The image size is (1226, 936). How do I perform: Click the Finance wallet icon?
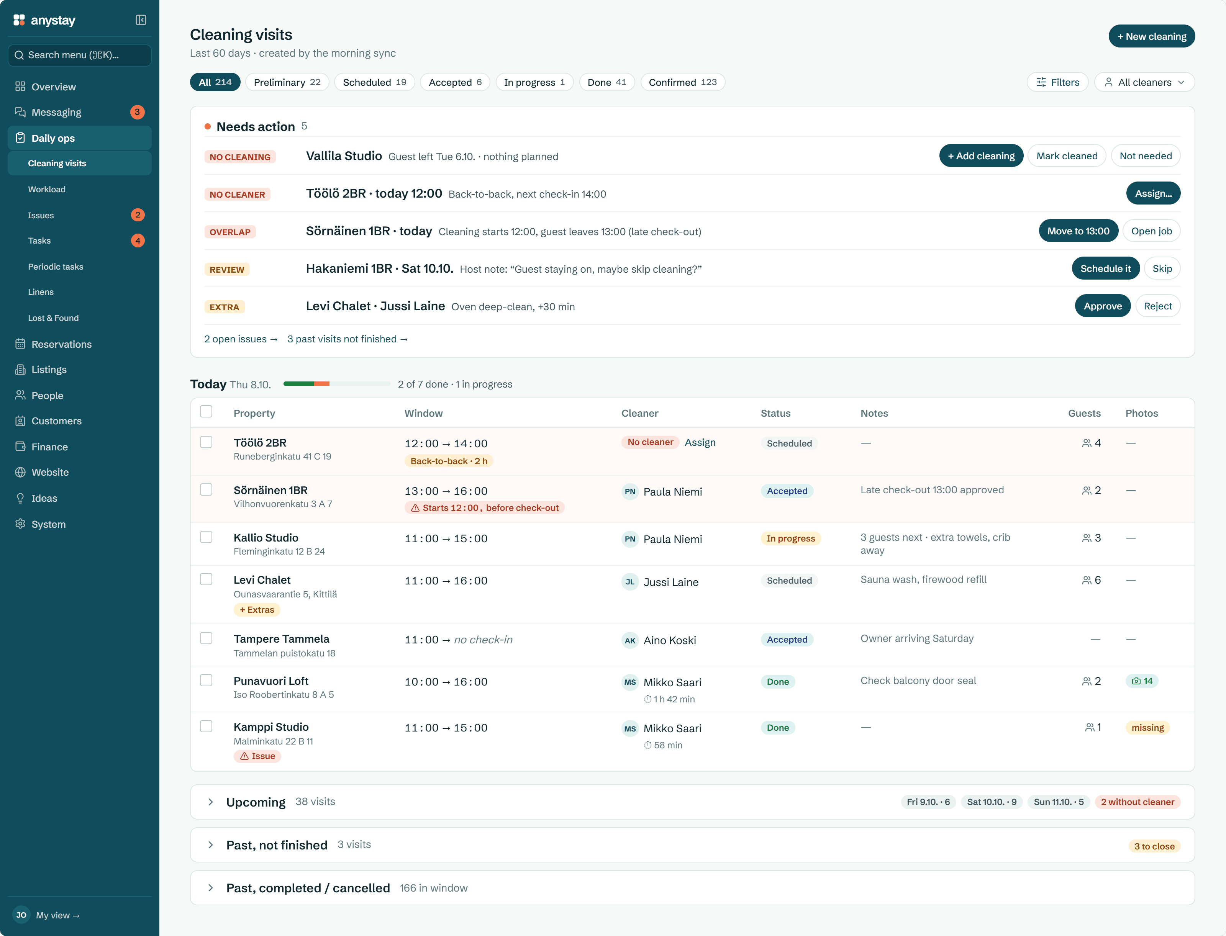[x=20, y=446]
